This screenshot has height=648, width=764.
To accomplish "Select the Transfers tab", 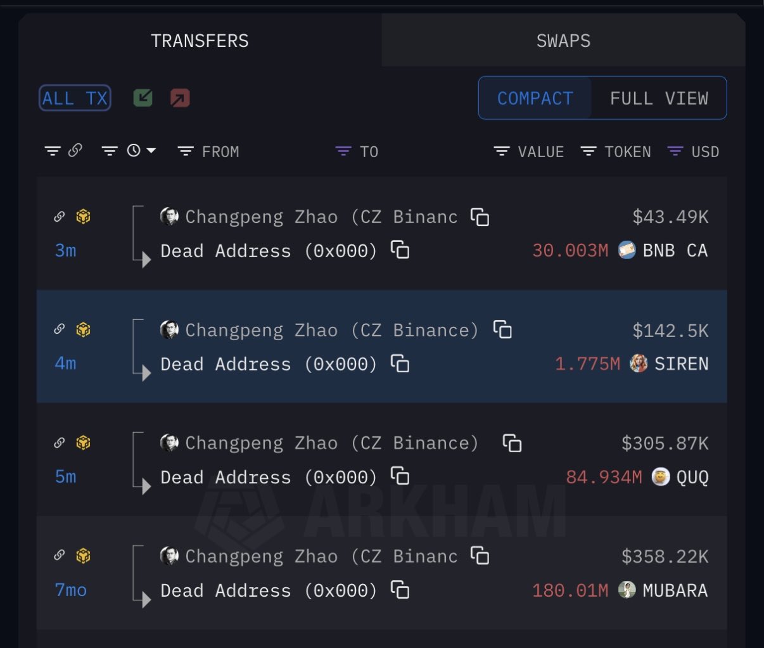I will (x=200, y=41).
